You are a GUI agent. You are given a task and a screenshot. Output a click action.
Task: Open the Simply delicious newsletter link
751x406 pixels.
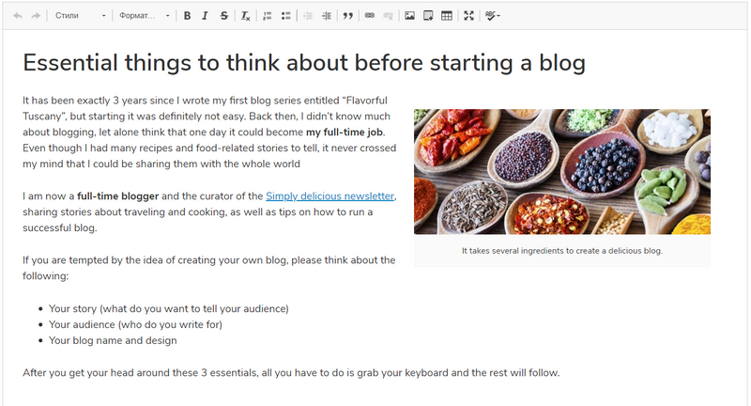click(x=330, y=196)
